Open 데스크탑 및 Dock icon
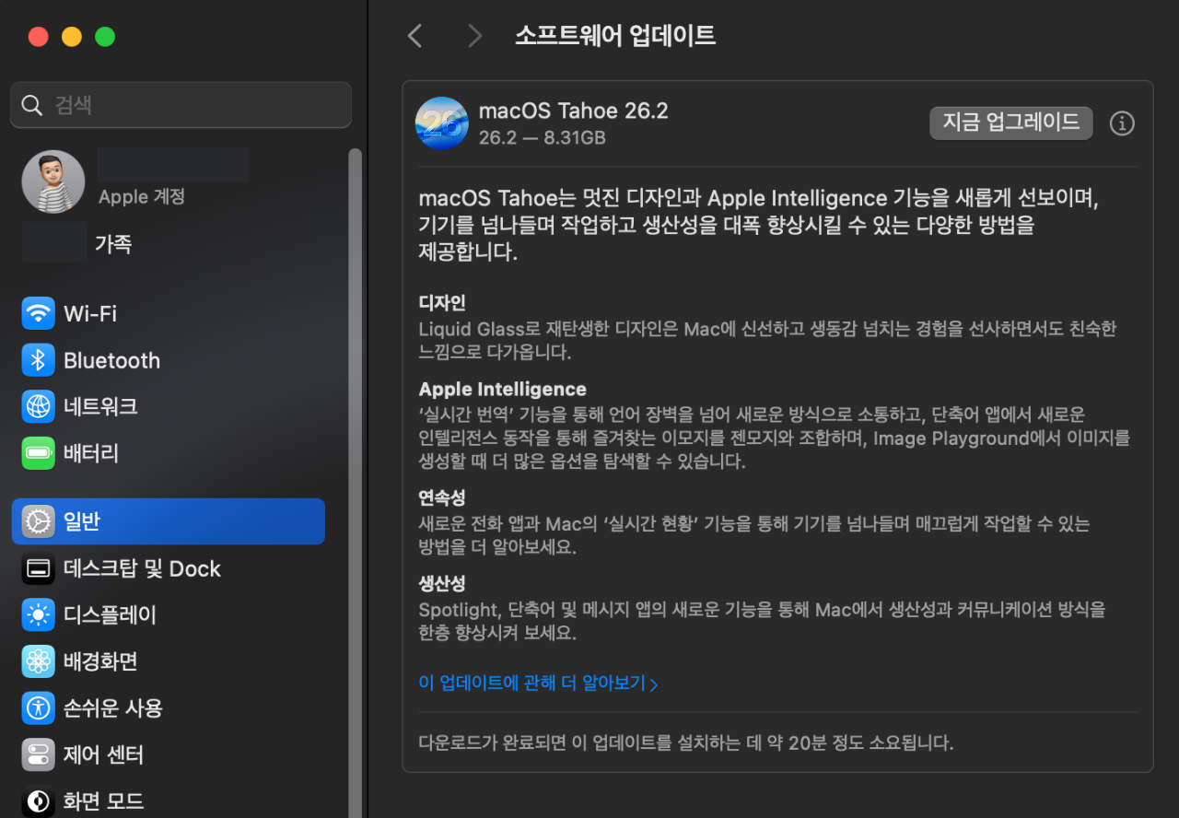 click(x=38, y=569)
